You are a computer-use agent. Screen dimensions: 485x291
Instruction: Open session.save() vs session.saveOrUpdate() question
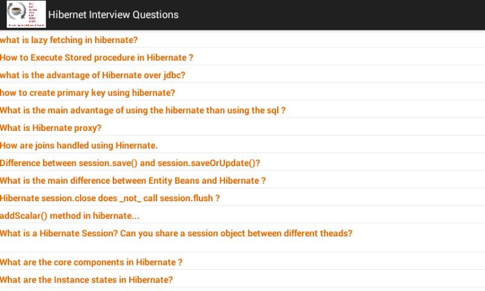tap(130, 163)
